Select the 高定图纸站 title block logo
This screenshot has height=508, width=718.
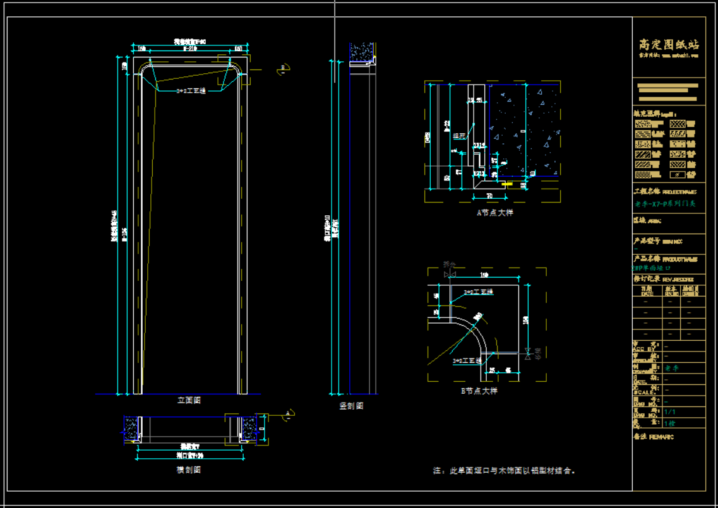click(669, 45)
